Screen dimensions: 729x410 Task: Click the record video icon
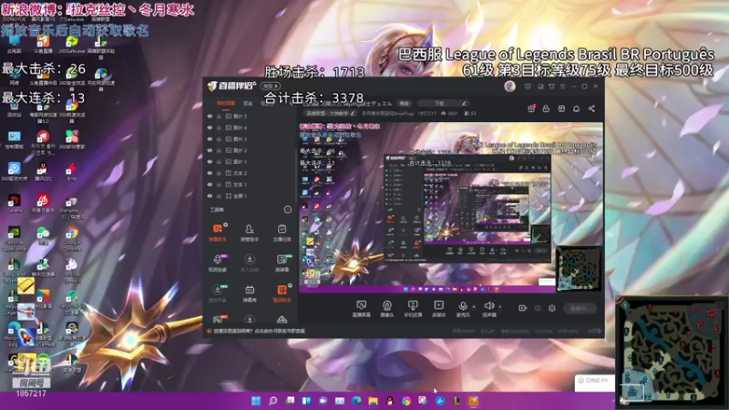point(522,308)
